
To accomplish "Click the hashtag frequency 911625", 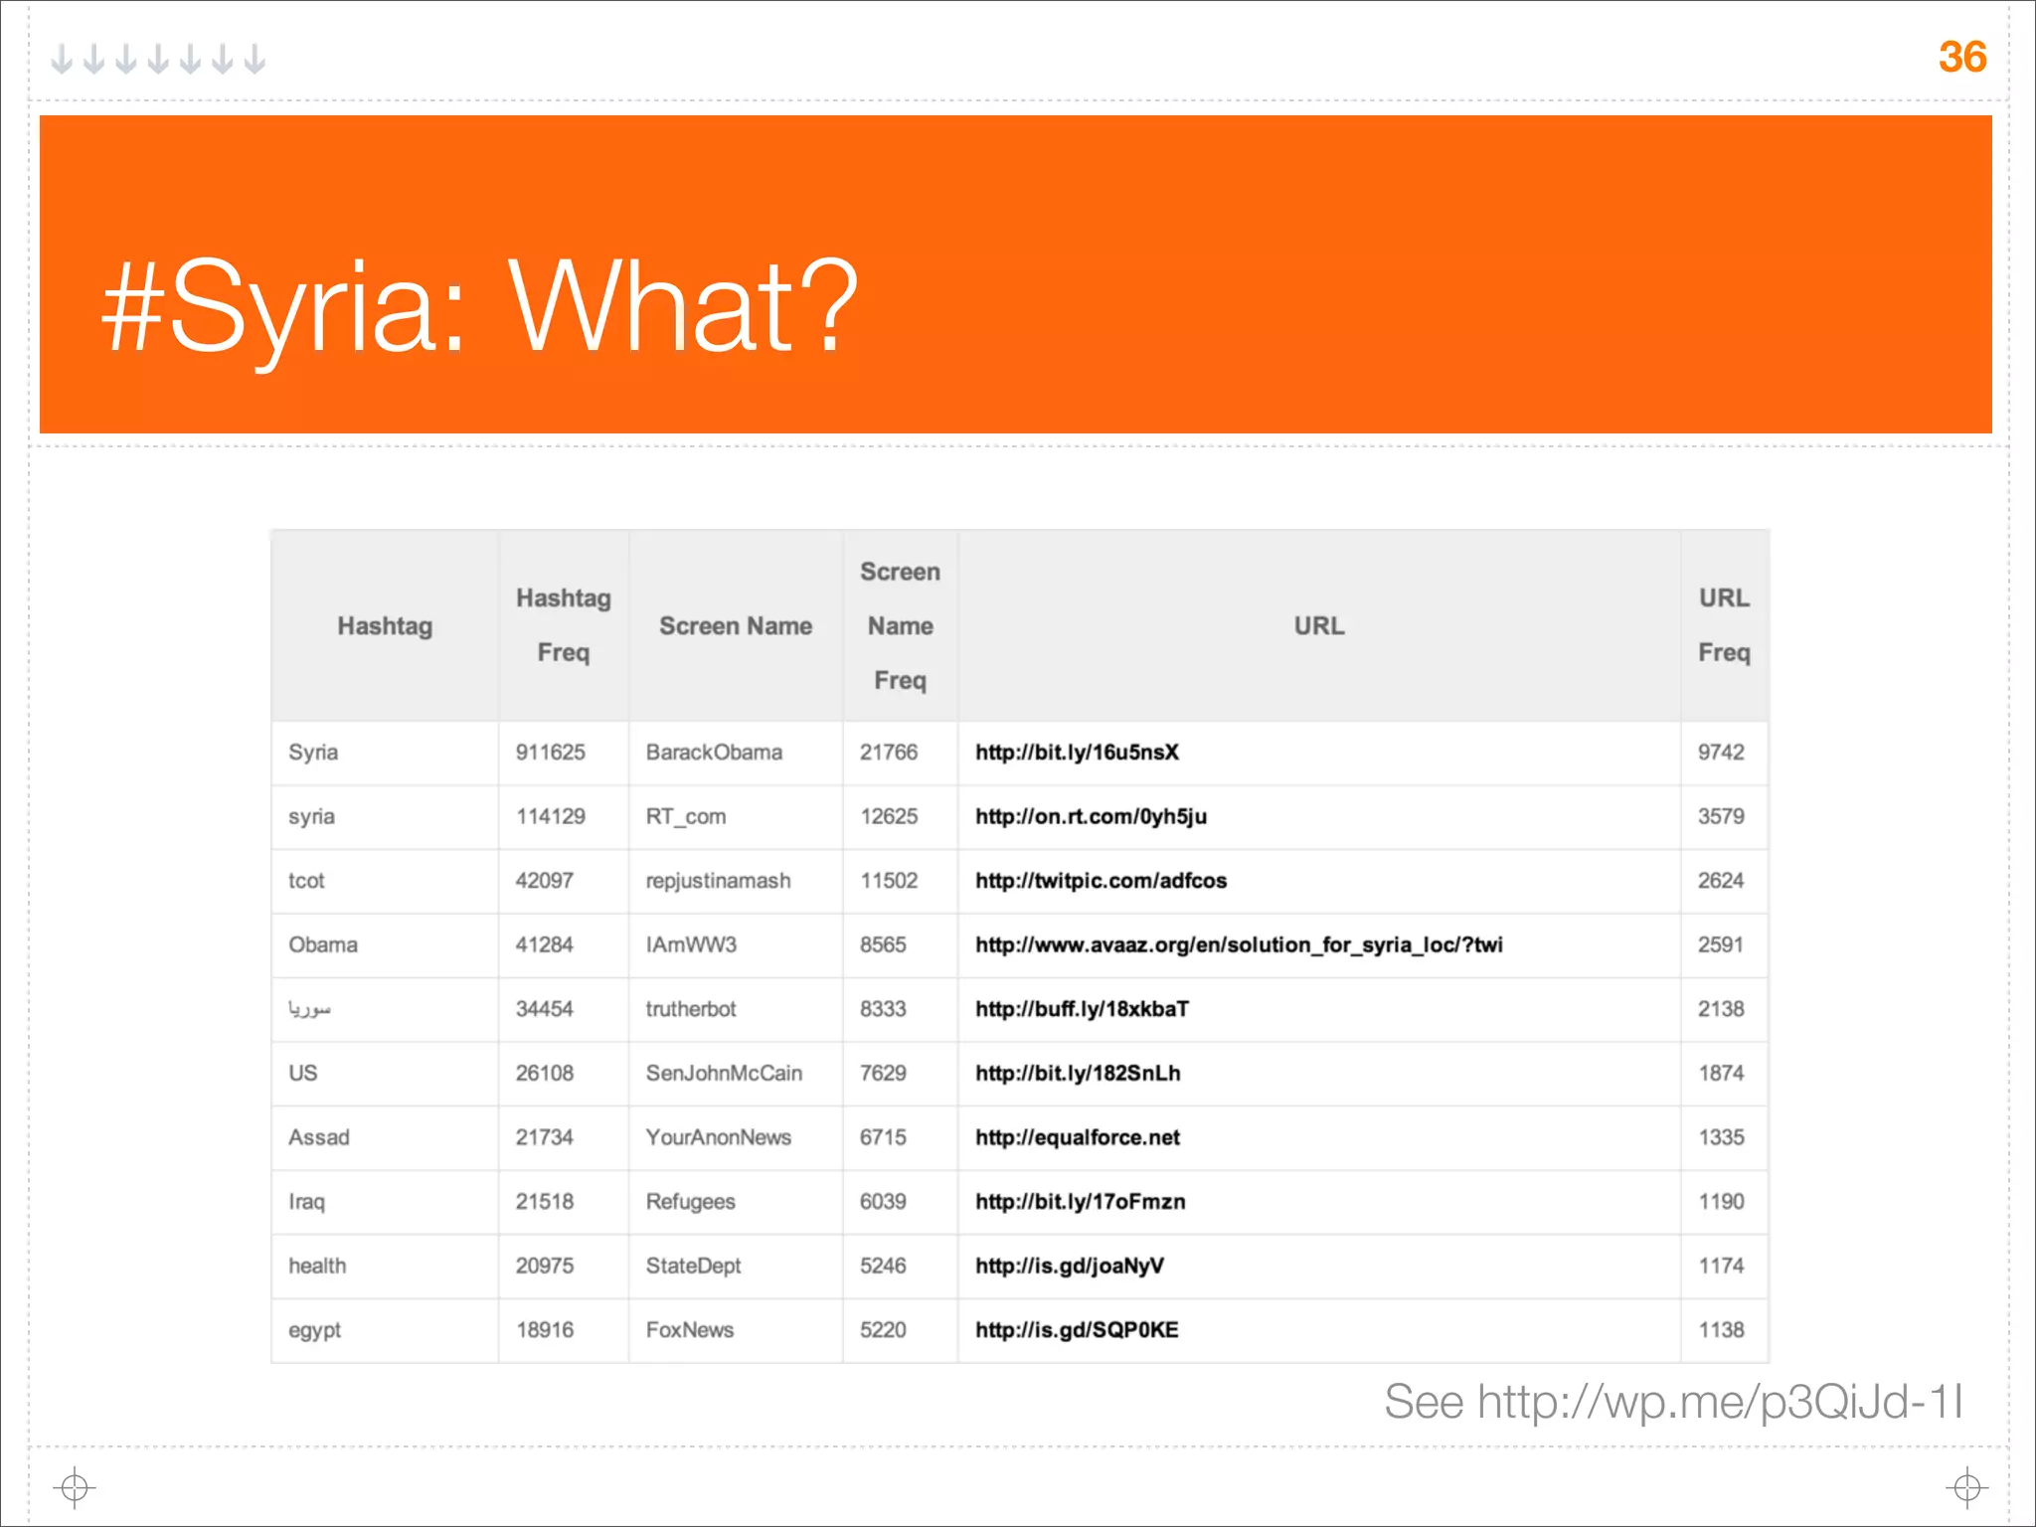I will click(550, 753).
